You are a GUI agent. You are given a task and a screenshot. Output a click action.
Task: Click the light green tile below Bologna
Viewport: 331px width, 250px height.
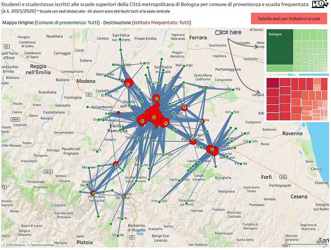(x=280, y=68)
